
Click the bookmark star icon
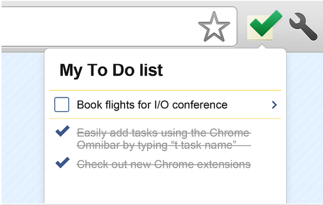[x=214, y=27]
